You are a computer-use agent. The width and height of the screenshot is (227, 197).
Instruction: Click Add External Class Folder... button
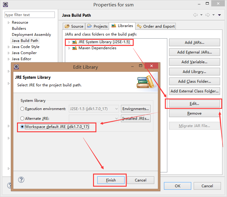tap(195, 91)
